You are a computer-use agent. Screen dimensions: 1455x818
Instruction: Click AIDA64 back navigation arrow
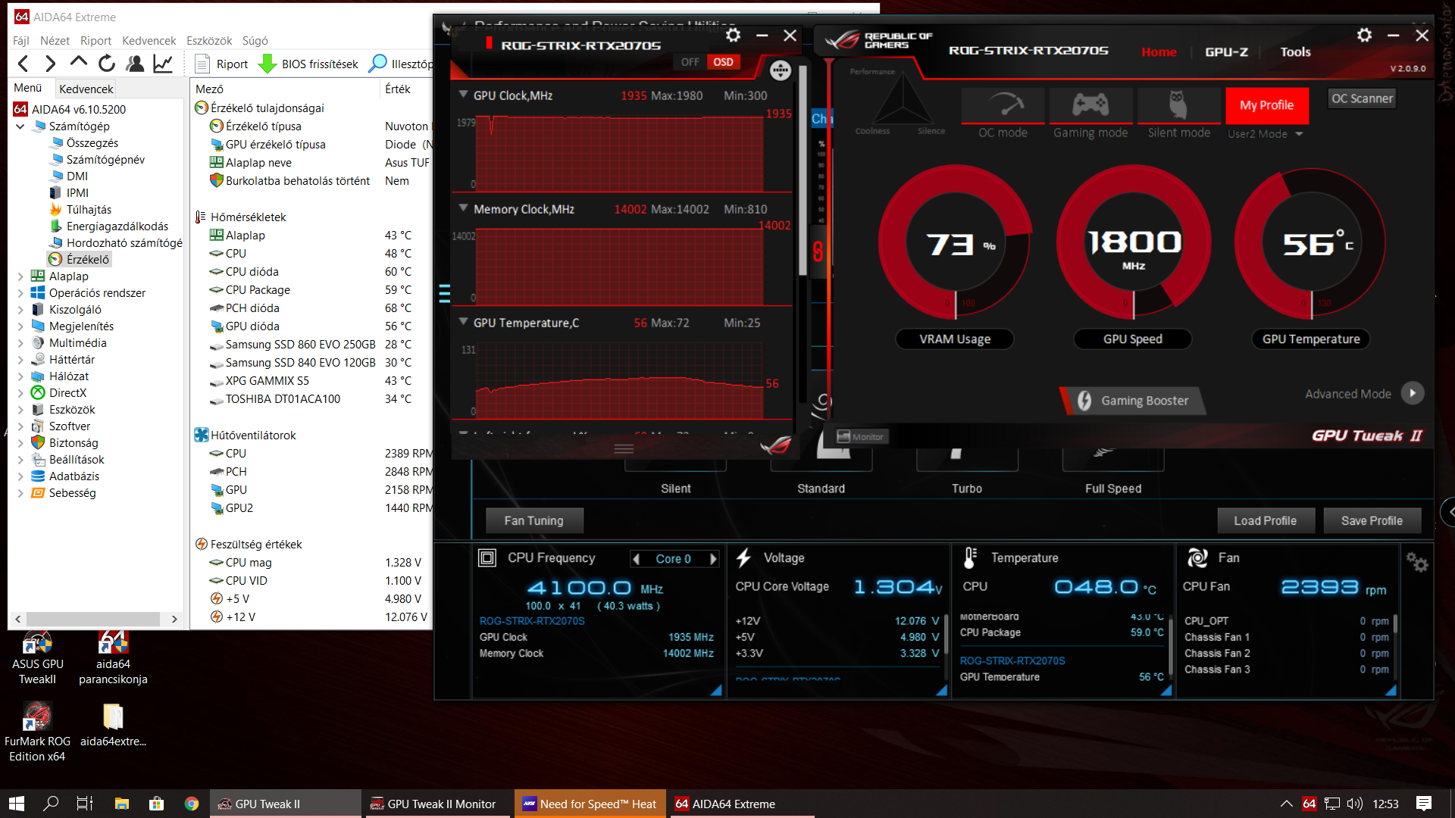tap(23, 64)
